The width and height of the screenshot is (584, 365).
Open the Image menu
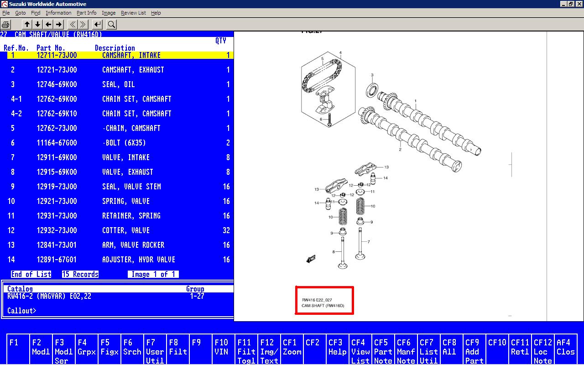[109, 13]
